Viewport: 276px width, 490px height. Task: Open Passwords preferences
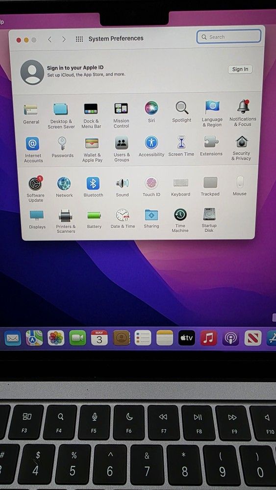click(x=62, y=144)
